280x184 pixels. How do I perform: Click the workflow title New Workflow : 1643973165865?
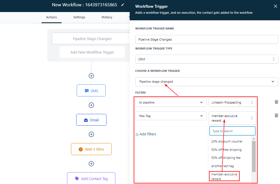(x=84, y=5)
